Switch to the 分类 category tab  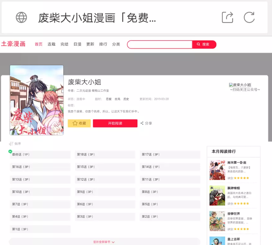pos(116,44)
